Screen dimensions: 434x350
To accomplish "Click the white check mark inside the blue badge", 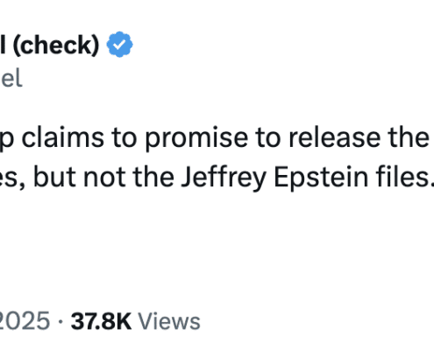I will coord(119,45).
